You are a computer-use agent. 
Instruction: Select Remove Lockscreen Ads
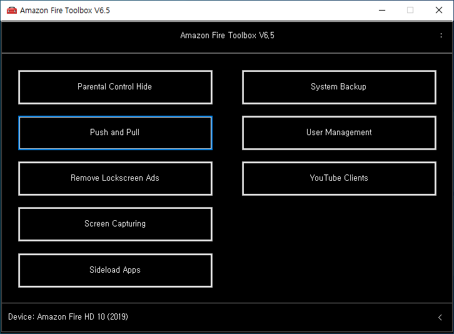pyautogui.click(x=115, y=178)
